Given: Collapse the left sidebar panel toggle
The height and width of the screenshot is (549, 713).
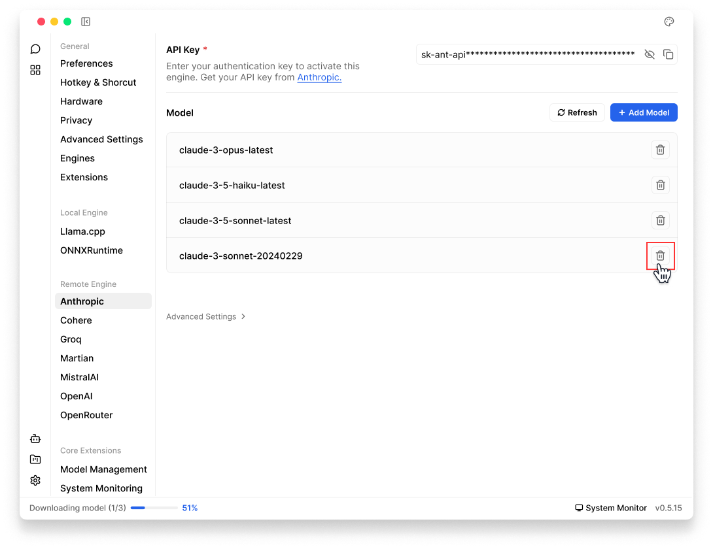Looking at the screenshot, I should pos(86,22).
